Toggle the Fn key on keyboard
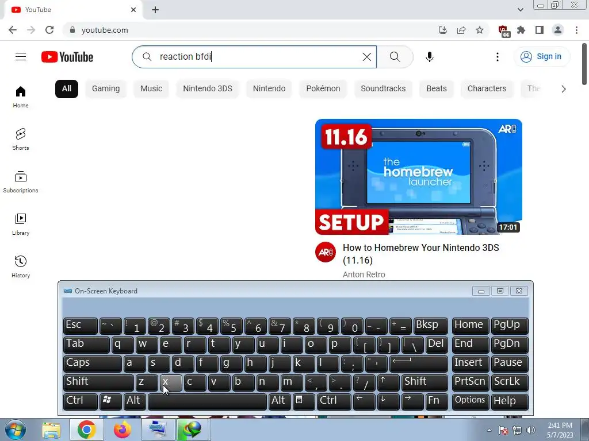This screenshot has height=441, width=589. click(x=437, y=401)
